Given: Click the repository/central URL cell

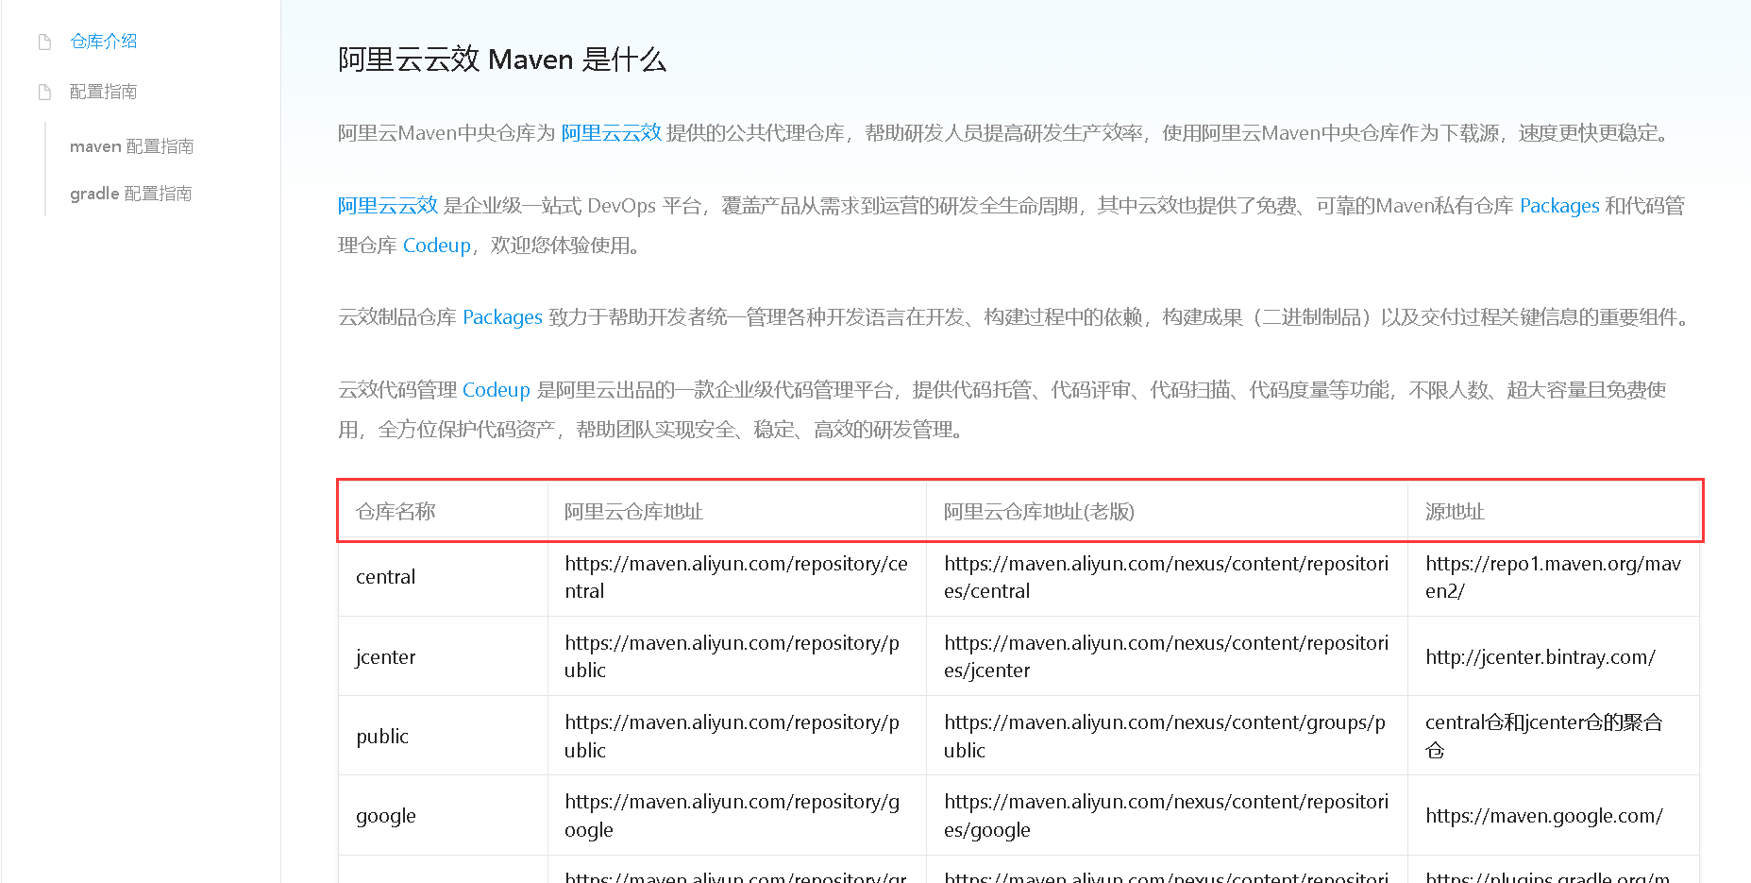Looking at the screenshot, I should [x=737, y=577].
